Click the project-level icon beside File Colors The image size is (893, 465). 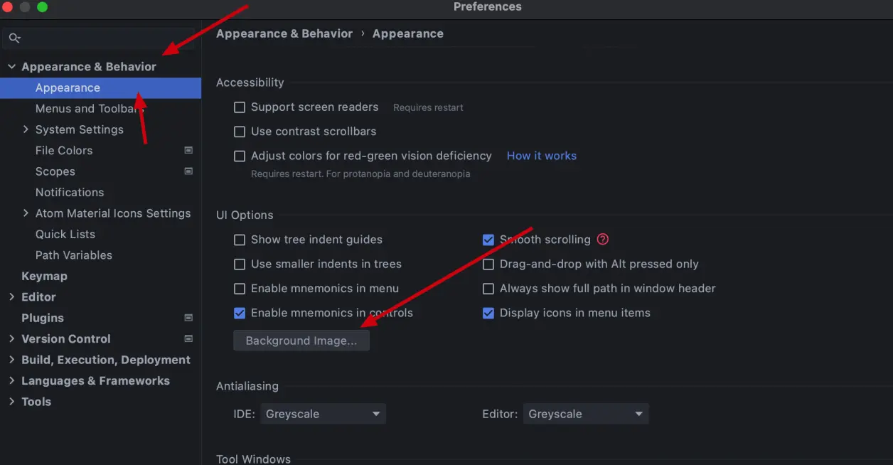coord(188,150)
